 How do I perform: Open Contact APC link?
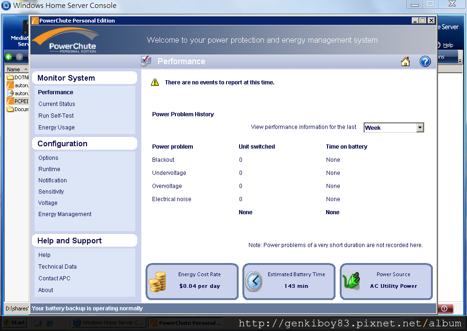click(x=54, y=278)
